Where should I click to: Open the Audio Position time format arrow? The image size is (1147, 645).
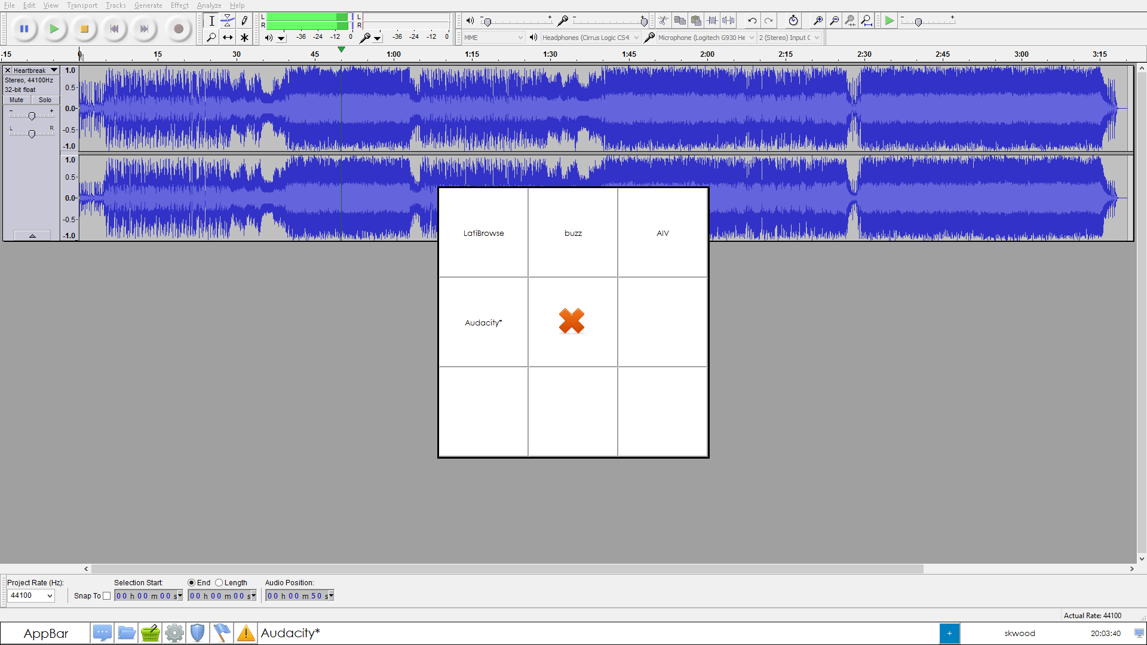(331, 595)
